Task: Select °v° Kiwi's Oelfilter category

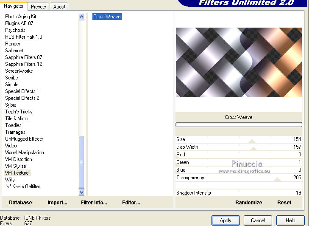Action: coord(22,186)
